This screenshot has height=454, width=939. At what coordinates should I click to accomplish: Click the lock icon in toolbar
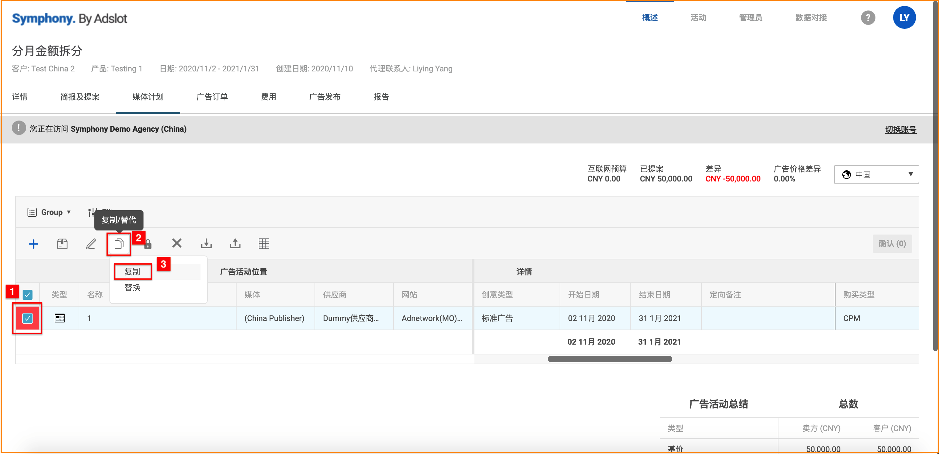tap(148, 244)
